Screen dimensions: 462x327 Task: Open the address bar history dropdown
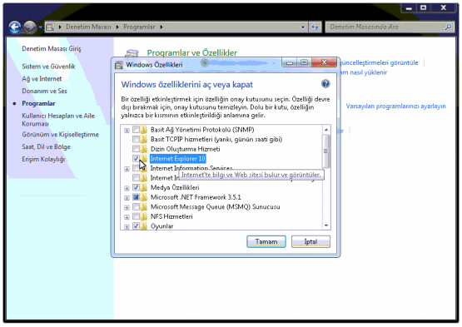click(303, 27)
